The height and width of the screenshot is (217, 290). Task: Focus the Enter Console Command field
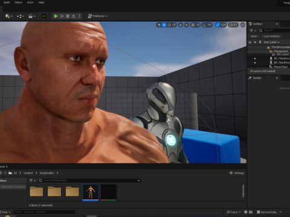click(44, 212)
